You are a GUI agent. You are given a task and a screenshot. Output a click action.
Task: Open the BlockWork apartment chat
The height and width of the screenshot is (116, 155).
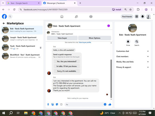point(22,56)
